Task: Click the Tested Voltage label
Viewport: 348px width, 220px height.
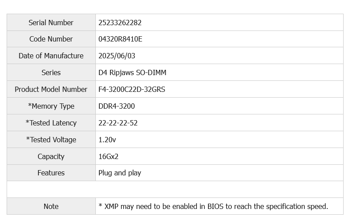Action: pos(51,140)
